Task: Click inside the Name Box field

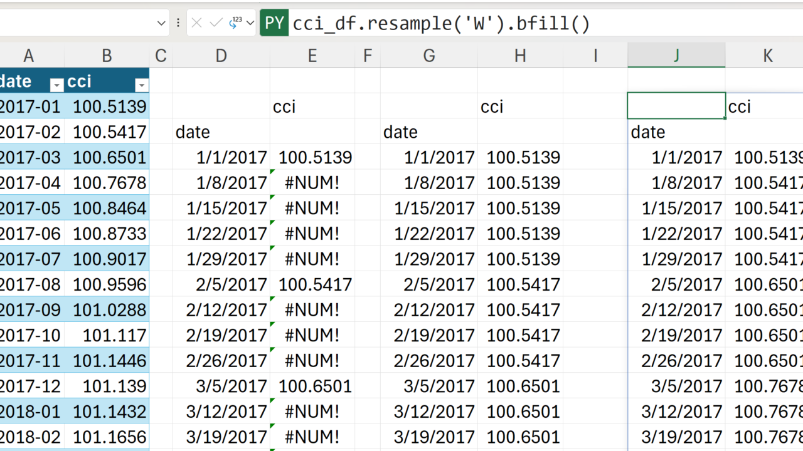Action: (x=75, y=23)
